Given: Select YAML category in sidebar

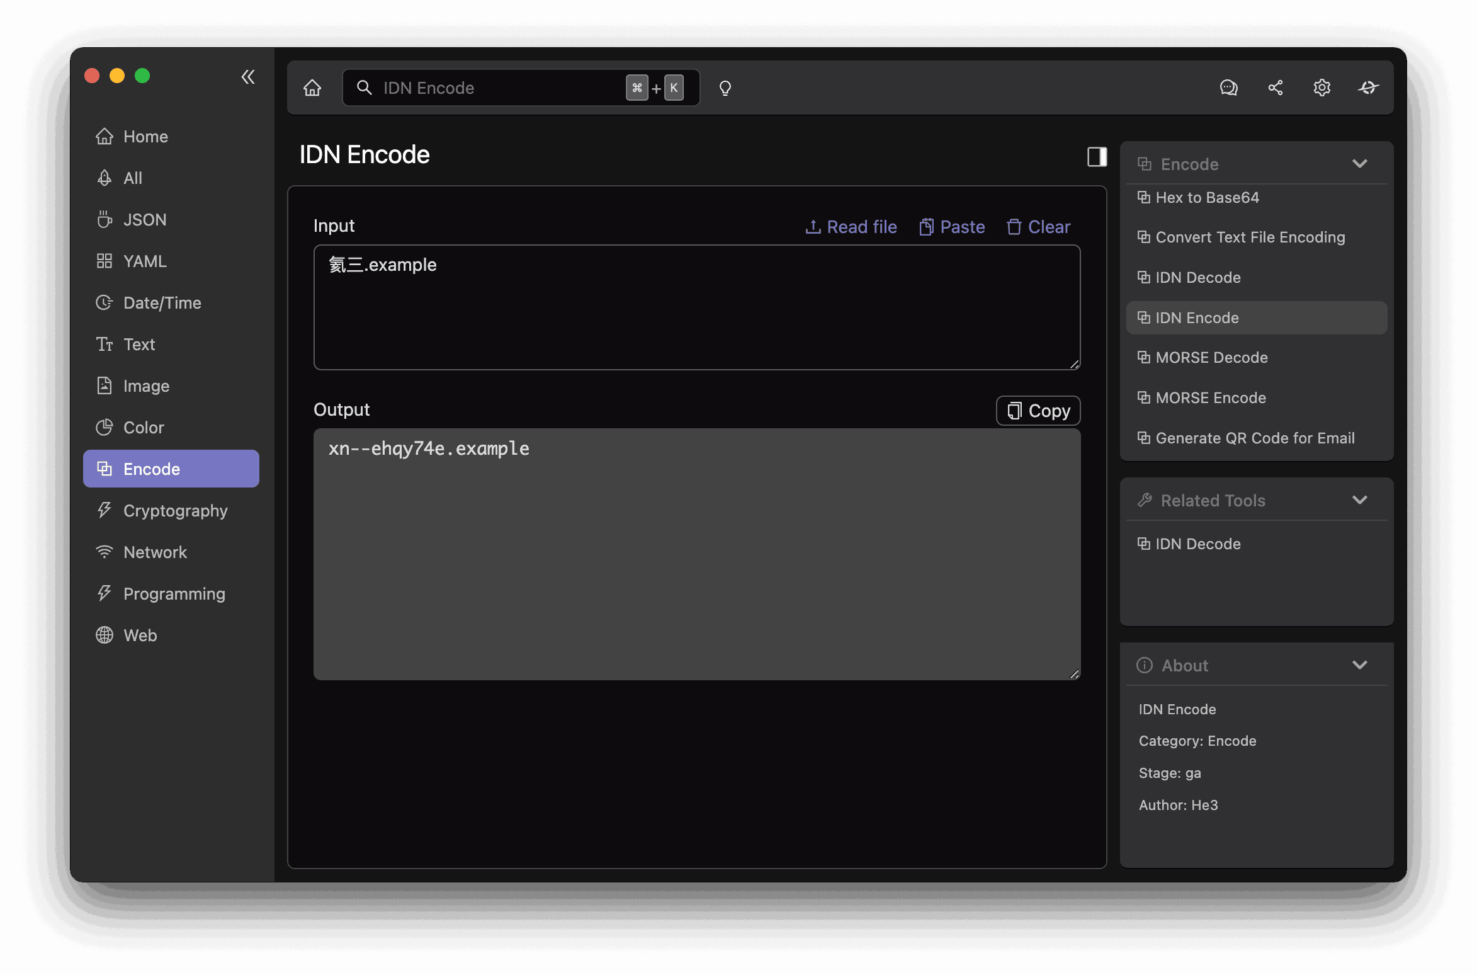Looking at the screenshot, I should (x=171, y=261).
